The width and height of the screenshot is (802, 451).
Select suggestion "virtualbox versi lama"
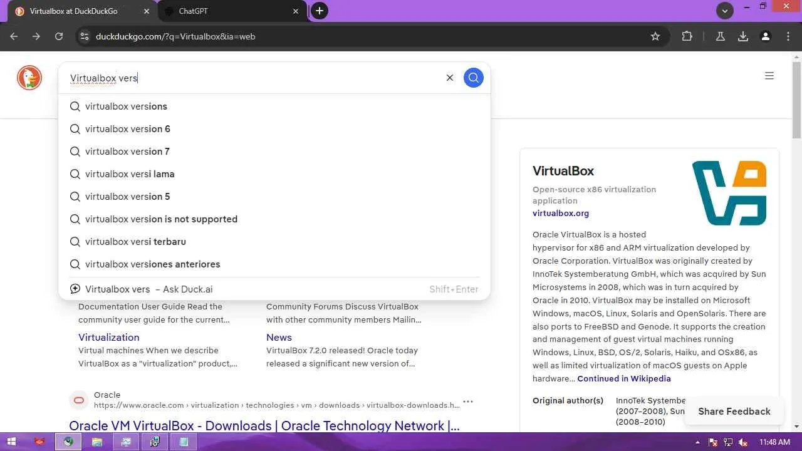pos(274,174)
